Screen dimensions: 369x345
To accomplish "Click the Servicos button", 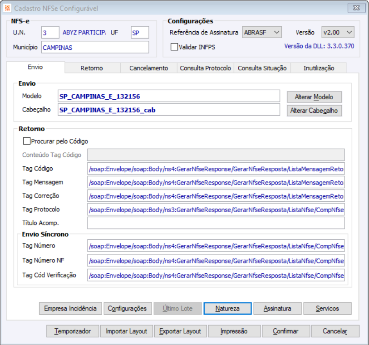I will (327, 308).
